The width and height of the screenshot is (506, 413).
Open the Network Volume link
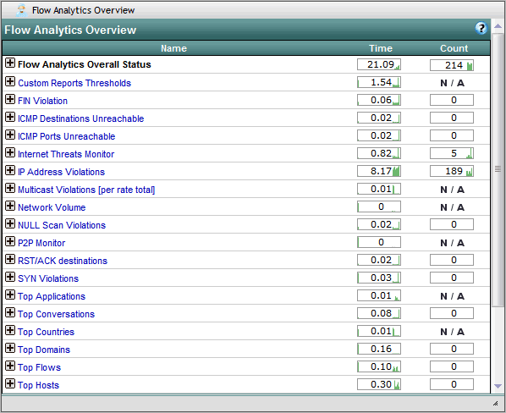[x=52, y=207]
